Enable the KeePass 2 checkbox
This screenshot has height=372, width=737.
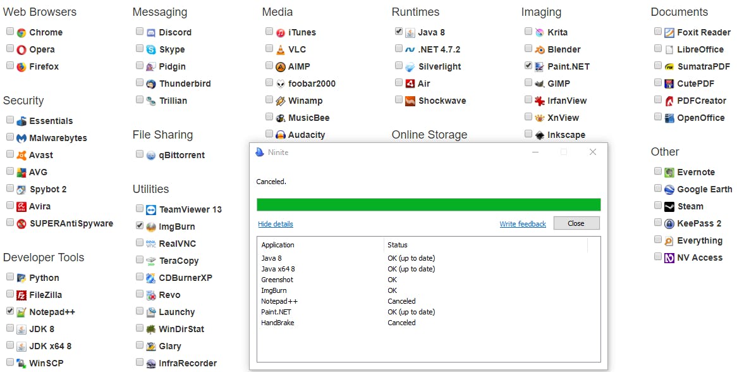point(658,223)
